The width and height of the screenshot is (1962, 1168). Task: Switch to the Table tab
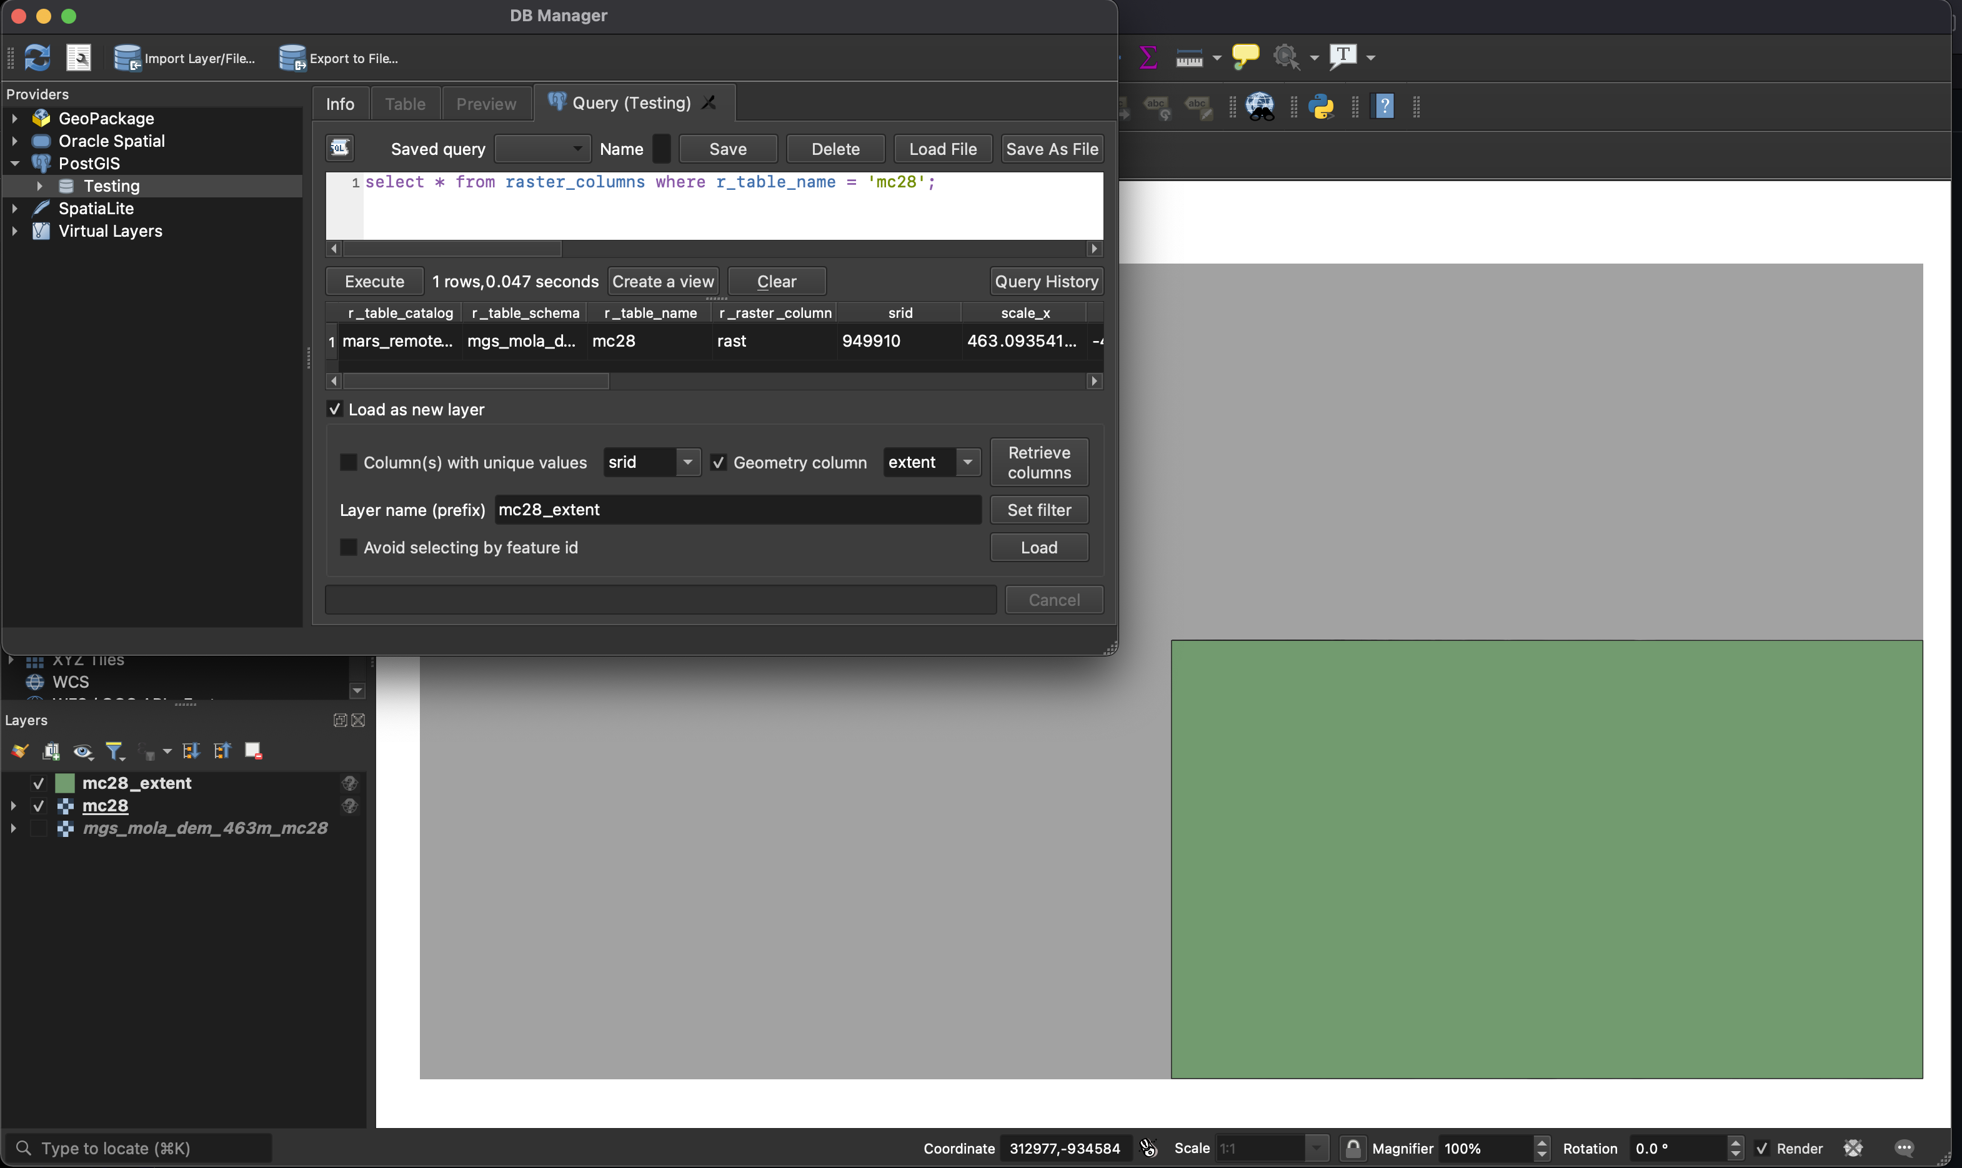click(x=405, y=104)
